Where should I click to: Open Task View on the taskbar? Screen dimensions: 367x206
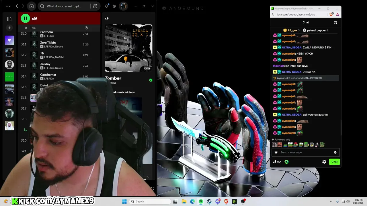[x=175, y=201]
